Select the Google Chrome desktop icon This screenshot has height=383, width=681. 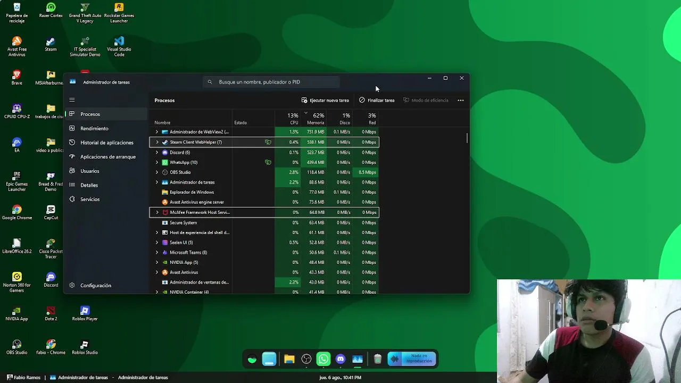[16, 213]
